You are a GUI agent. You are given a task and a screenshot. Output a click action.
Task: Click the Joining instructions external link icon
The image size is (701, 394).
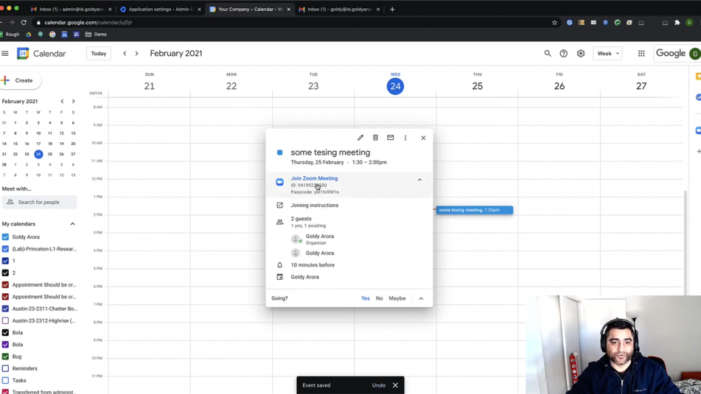click(280, 206)
